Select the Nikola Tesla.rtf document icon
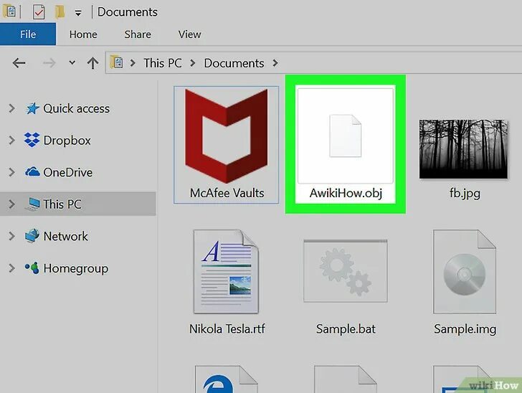This screenshot has width=522, height=393. (x=226, y=271)
